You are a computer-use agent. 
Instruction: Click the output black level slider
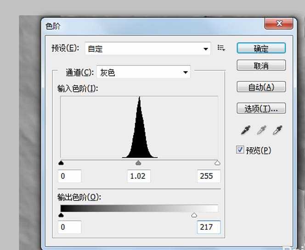click(62, 215)
